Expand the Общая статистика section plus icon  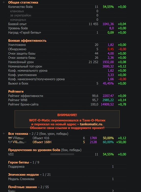coord(4,2)
